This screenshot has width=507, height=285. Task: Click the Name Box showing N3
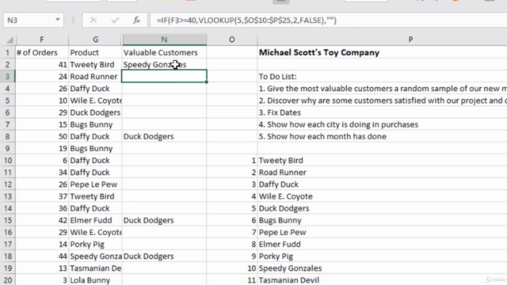point(29,21)
